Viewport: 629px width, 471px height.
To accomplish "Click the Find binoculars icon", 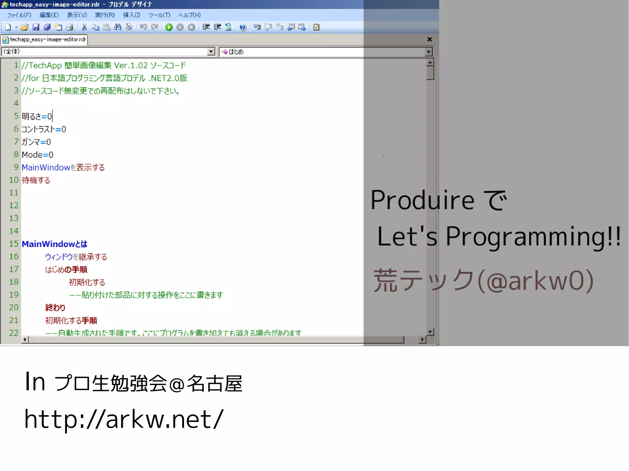I will coord(118,27).
